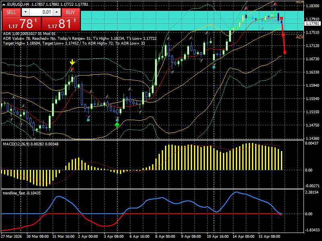
Task: Click the 'ADR 1,00 20051027 01 Mod 01' text
Action: (x=29, y=34)
